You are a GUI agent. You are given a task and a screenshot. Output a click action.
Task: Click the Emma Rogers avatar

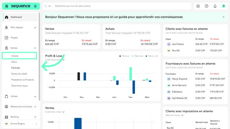click(6, 124)
